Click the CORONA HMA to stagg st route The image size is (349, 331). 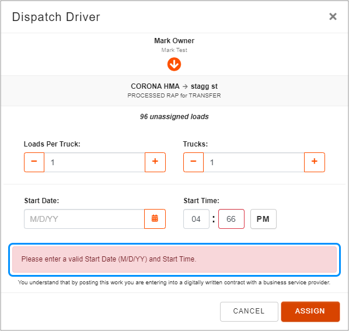(x=174, y=86)
